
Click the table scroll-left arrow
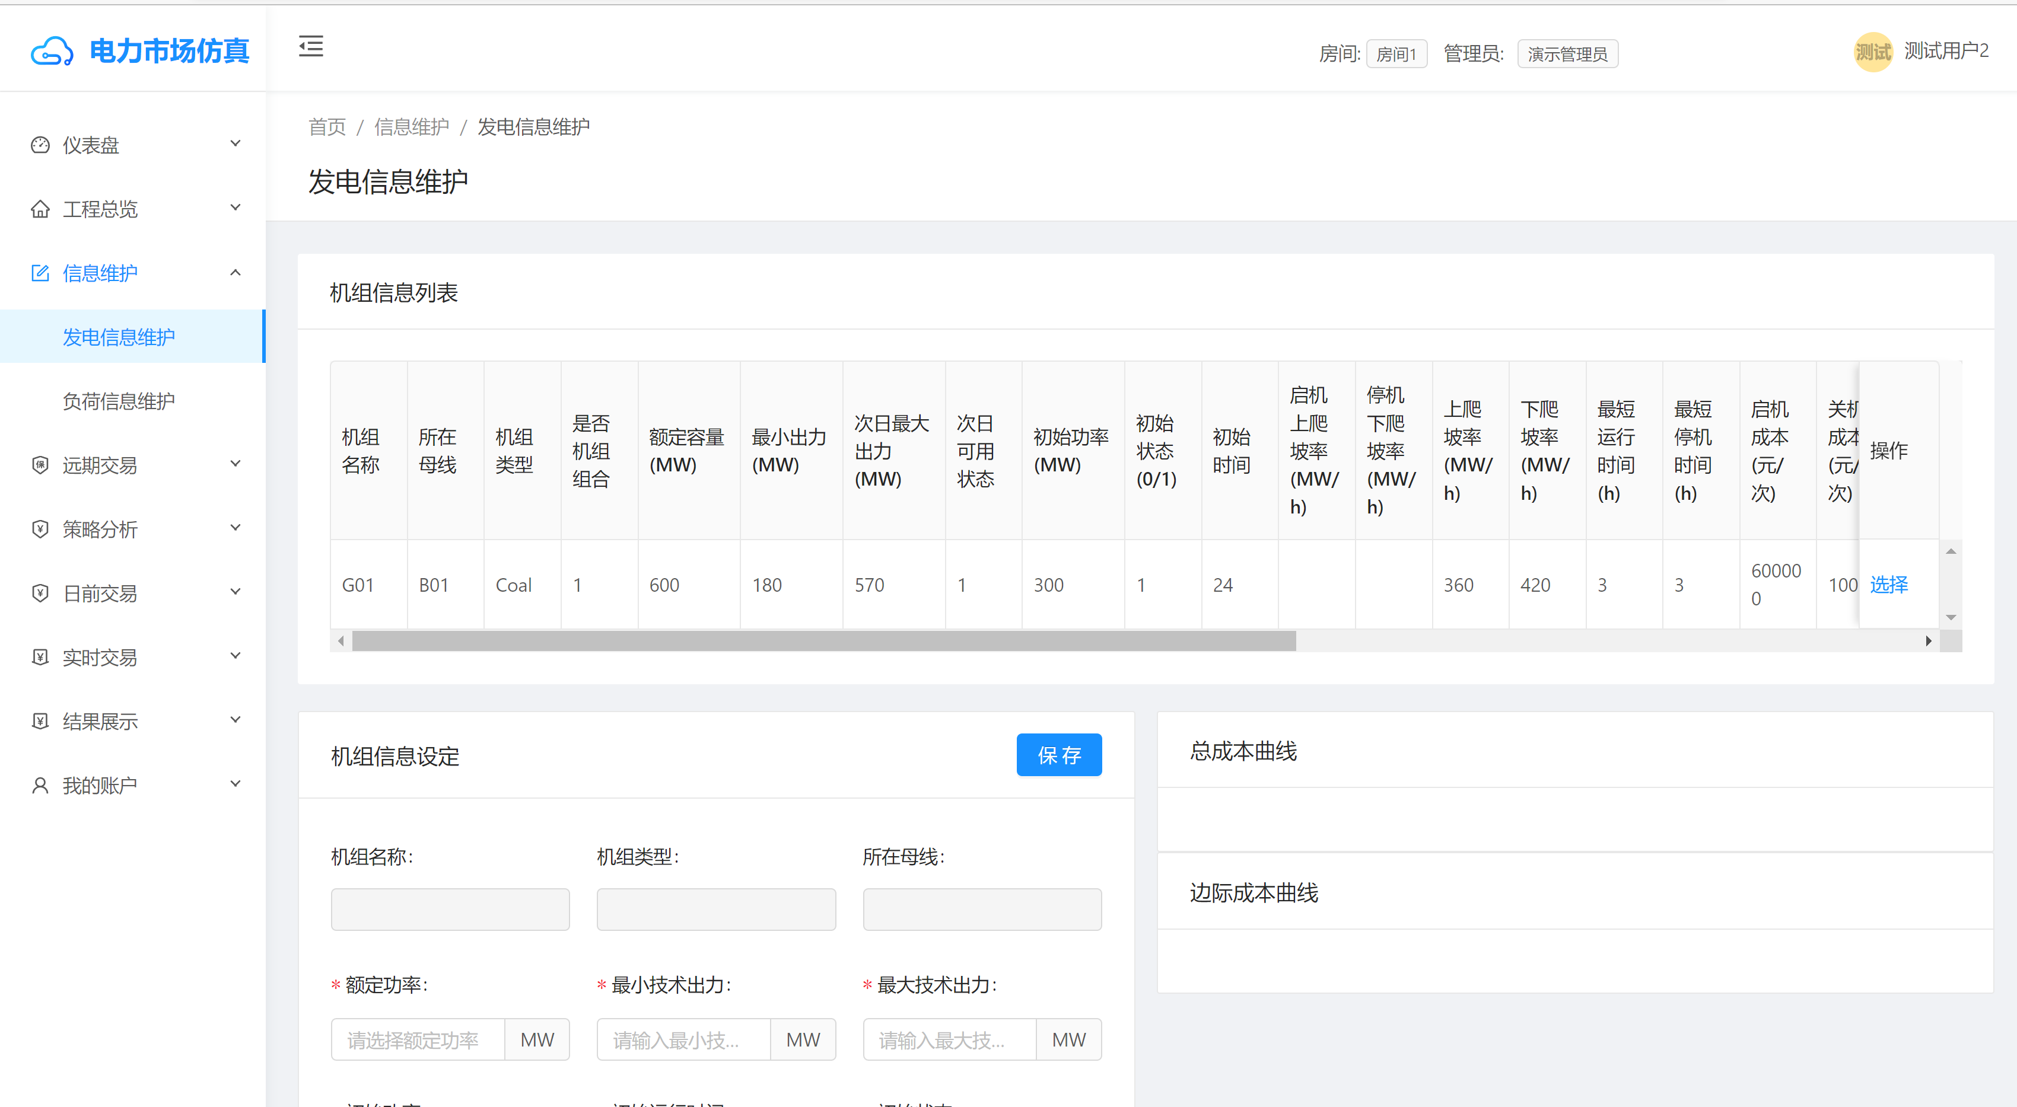pos(341,641)
